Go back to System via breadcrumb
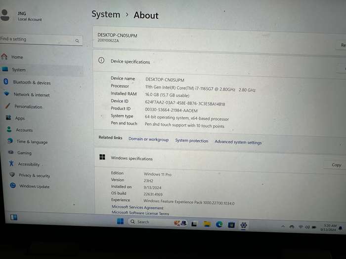This screenshot has height=259, width=346. click(x=106, y=14)
